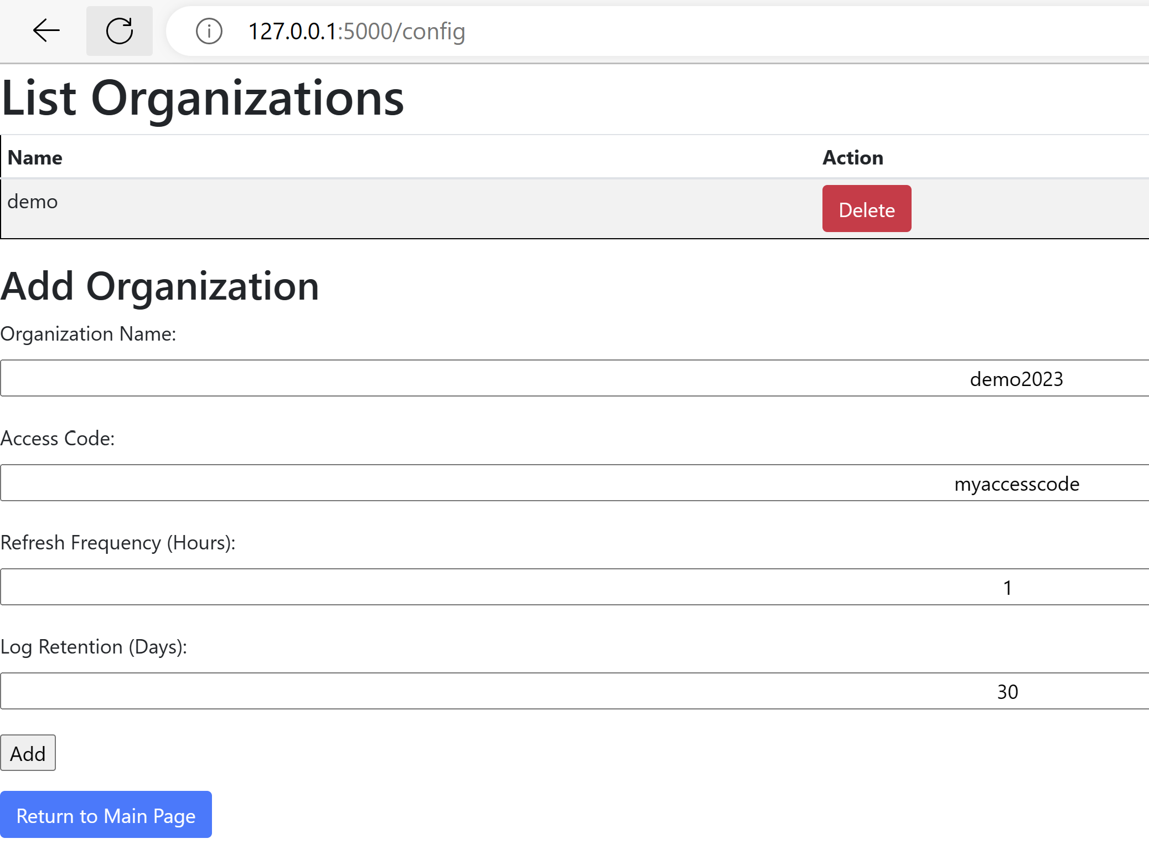Click the 'Action' column header
Viewport: 1149px width, 859px height.
[853, 158]
